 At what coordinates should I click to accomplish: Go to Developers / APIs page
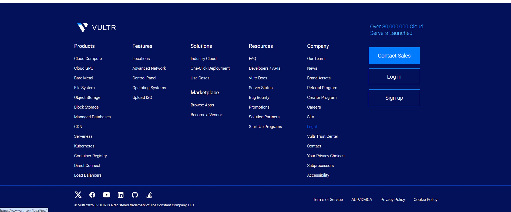tap(265, 68)
